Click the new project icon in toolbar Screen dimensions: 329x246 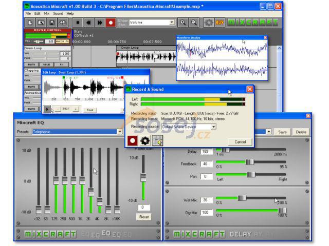(30, 23)
